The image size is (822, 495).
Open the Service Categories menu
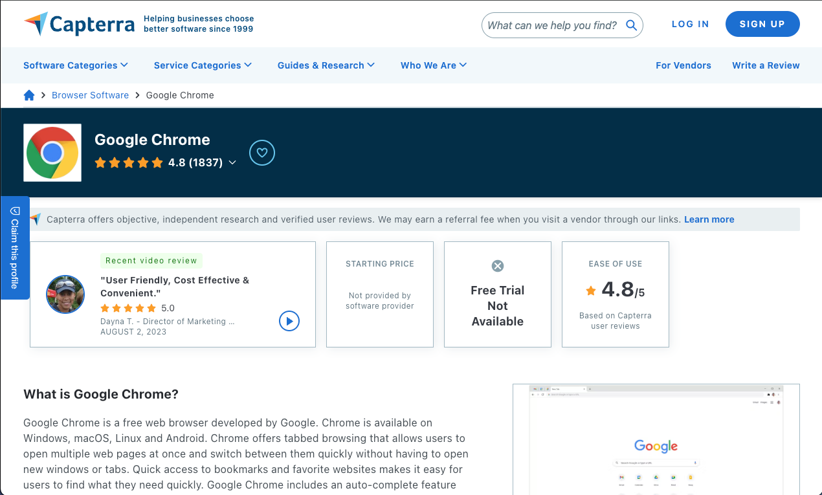(203, 65)
